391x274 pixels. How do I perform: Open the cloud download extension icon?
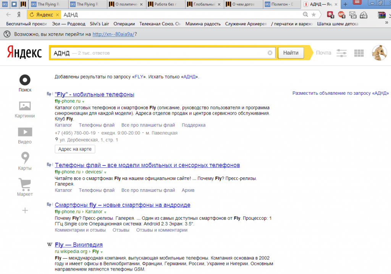pyautogui.click(x=364, y=15)
